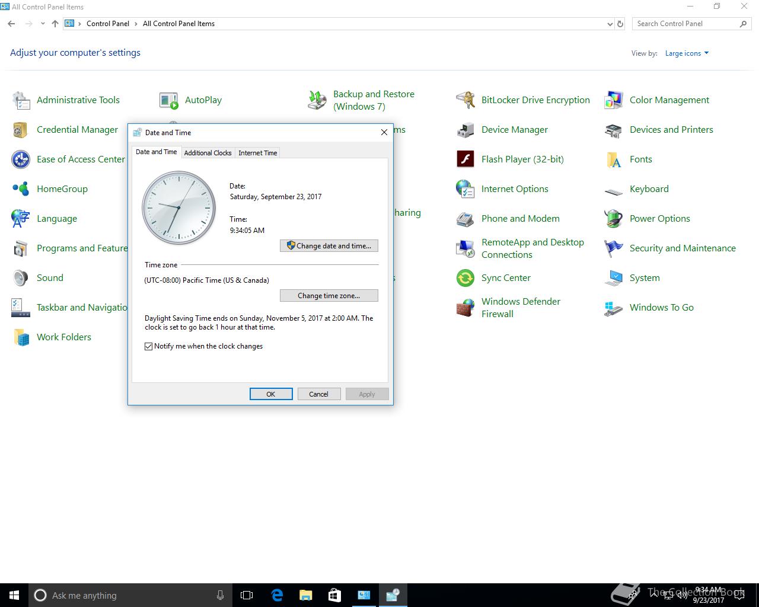Expand breadcrumb chevron before Control Panel
Image resolution: width=759 pixels, height=607 pixels.
80,24
